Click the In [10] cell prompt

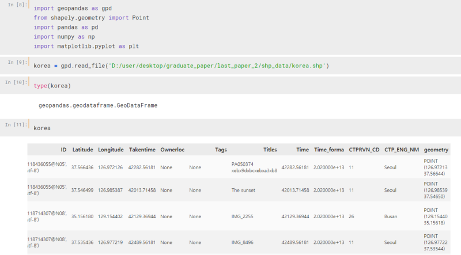pos(14,82)
